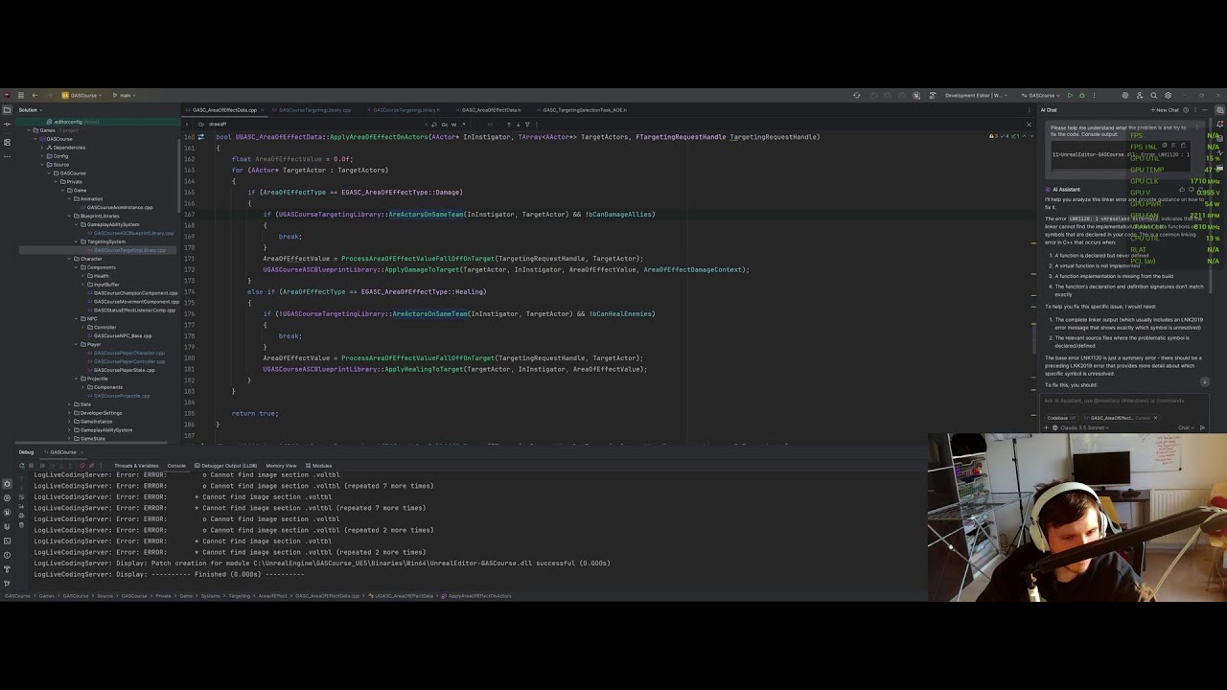This screenshot has width=1227, height=690.
Task: Show more tool windows ellipsis
Action: click(7, 156)
